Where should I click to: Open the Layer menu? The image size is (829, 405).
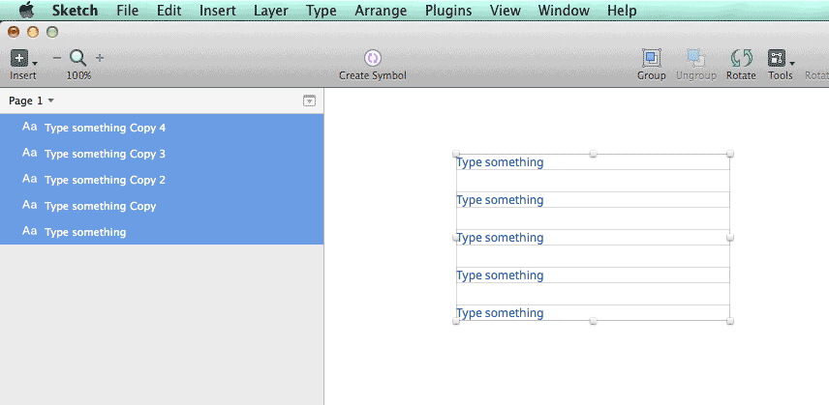click(x=271, y=11)
